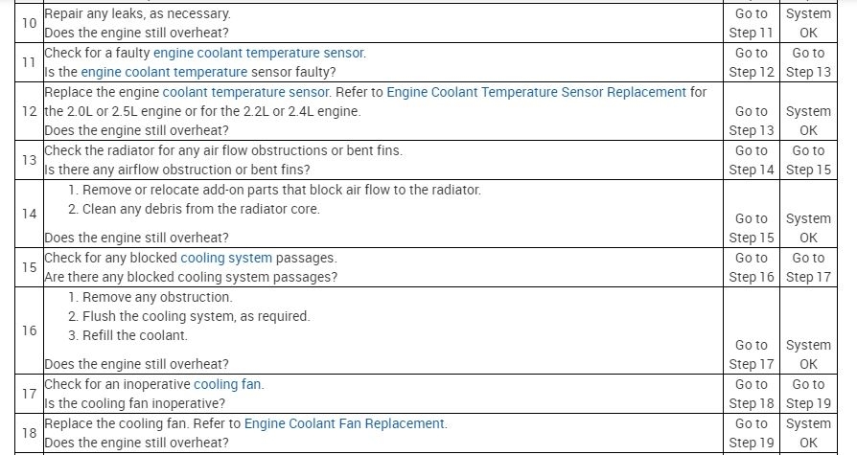857x455 pixels.
Task: Click the step 18 number cell
Action: coord(29,433)
